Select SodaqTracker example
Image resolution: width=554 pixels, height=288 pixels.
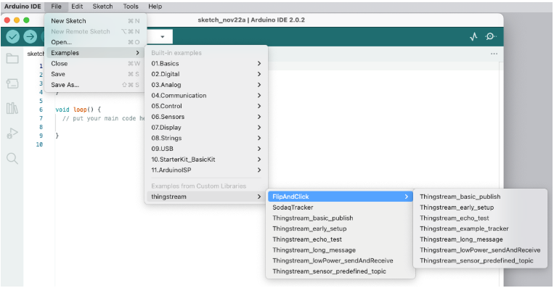tap(341, 207)
